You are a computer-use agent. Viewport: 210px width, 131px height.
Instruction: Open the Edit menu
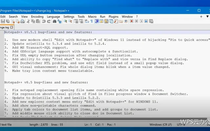[3, 17]
